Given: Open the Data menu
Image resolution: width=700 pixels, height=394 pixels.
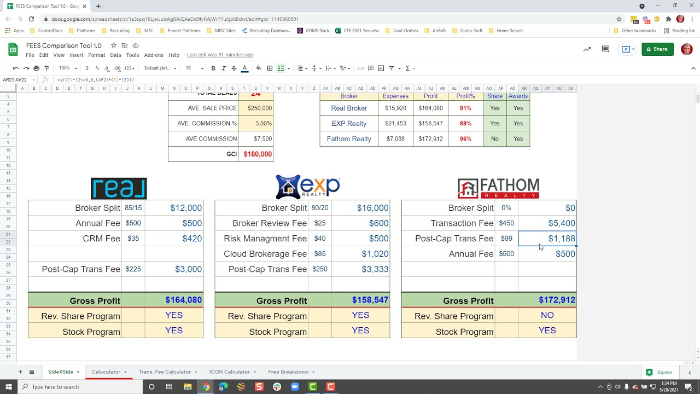Looking at the screenshot, I should click(115, 55).
